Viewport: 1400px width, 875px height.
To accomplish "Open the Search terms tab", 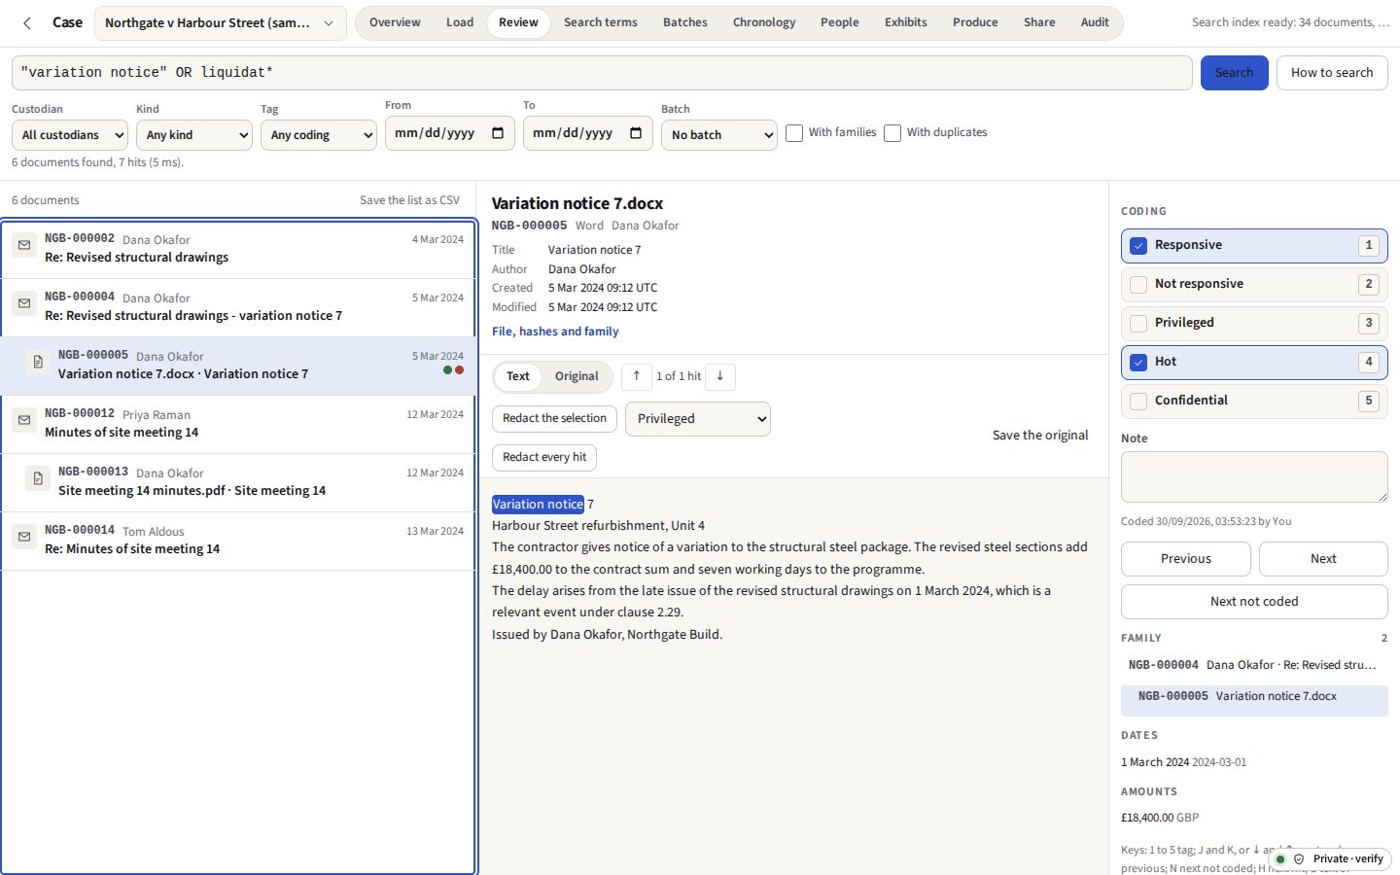I will point(601,22).
